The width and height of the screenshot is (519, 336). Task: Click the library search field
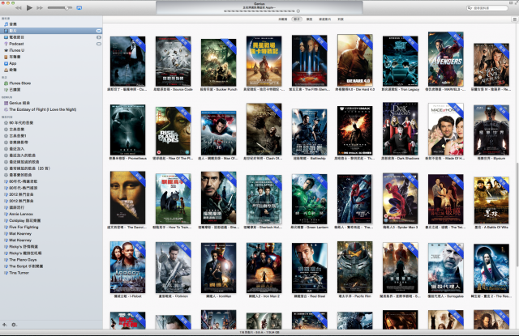(487, 8)
